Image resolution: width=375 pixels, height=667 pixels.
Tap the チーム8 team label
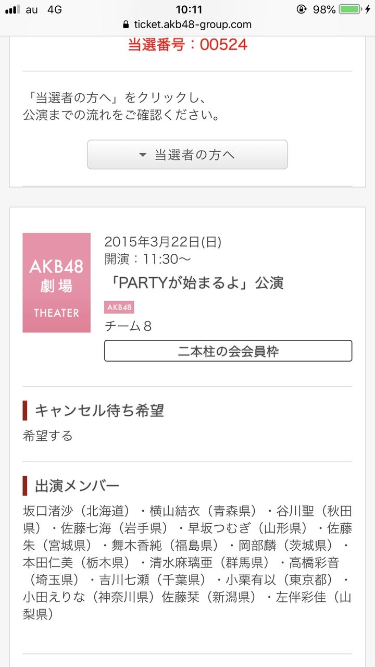pos(128,326)
